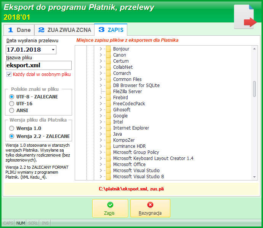Screen dimensions: 263x228
Task: Cancel with the Rezygnacja button
Action: click(x=150, y=208)
